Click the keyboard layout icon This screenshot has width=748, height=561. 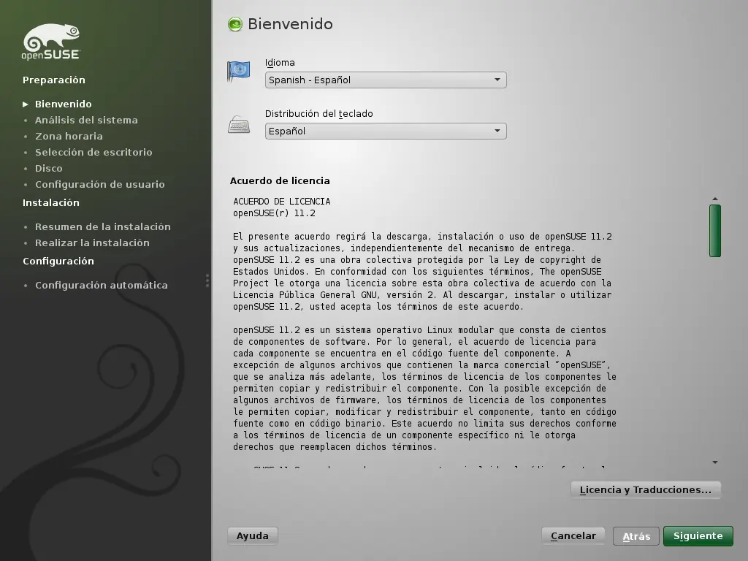tap(239, 125)
